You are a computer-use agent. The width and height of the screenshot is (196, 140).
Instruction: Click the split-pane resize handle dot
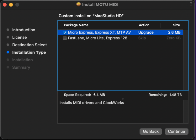coord(123,99)
